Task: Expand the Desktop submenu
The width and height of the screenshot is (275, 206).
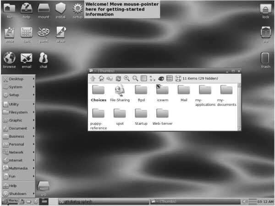Action: pyautogui.click(x=19, y=79)
